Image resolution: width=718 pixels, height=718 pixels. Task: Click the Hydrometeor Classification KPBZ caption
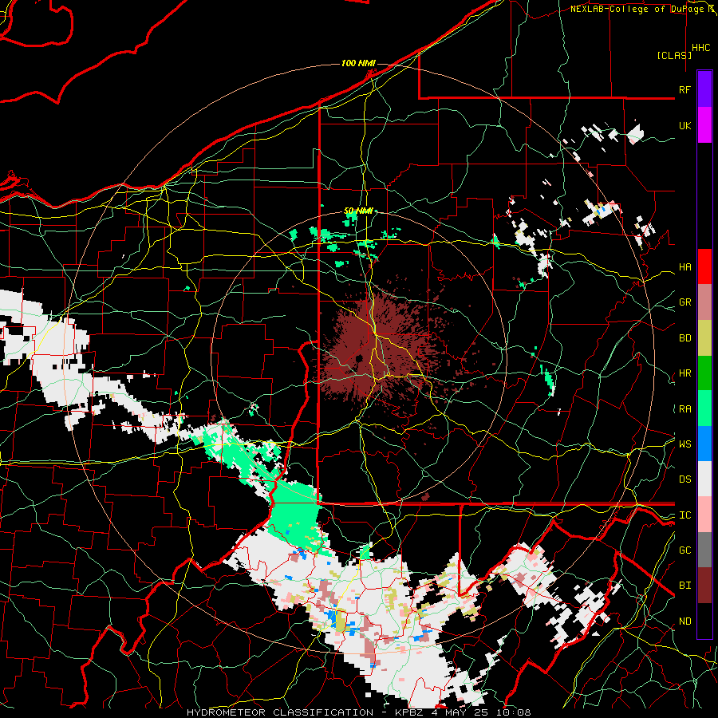[x=358, y=712]
